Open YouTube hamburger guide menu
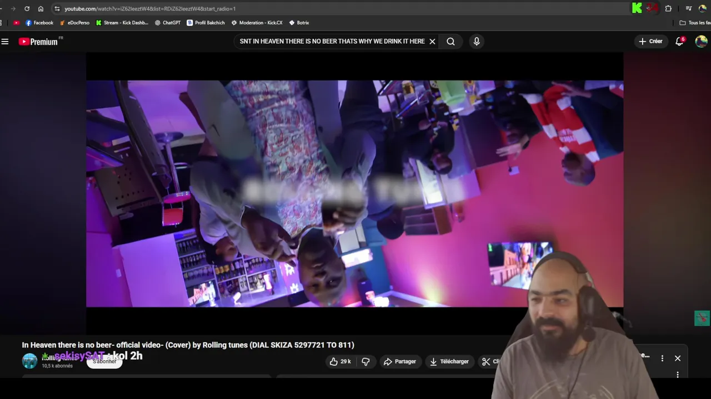The width and height of the screenshot is (711, 399). 5,42
